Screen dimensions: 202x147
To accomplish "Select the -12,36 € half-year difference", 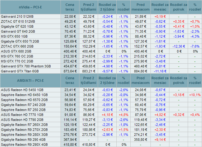I will [178, 46].
